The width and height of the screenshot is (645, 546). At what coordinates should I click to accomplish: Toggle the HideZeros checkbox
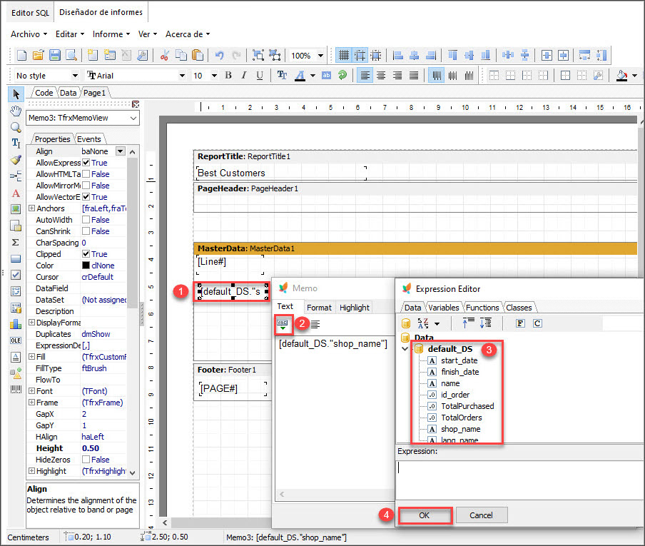[x=86, y=460]
